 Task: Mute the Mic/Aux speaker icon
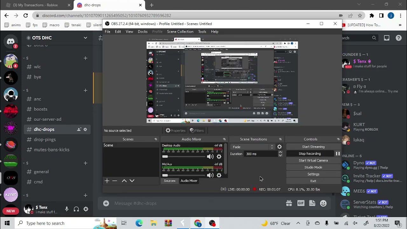210,175
